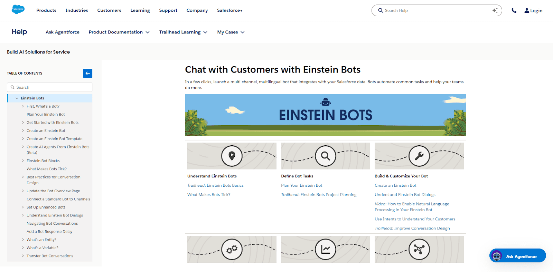This screenshot has width=553, height=272.
Task: Collapse table of contents with blue arrow button
Action: click(88, 73)
